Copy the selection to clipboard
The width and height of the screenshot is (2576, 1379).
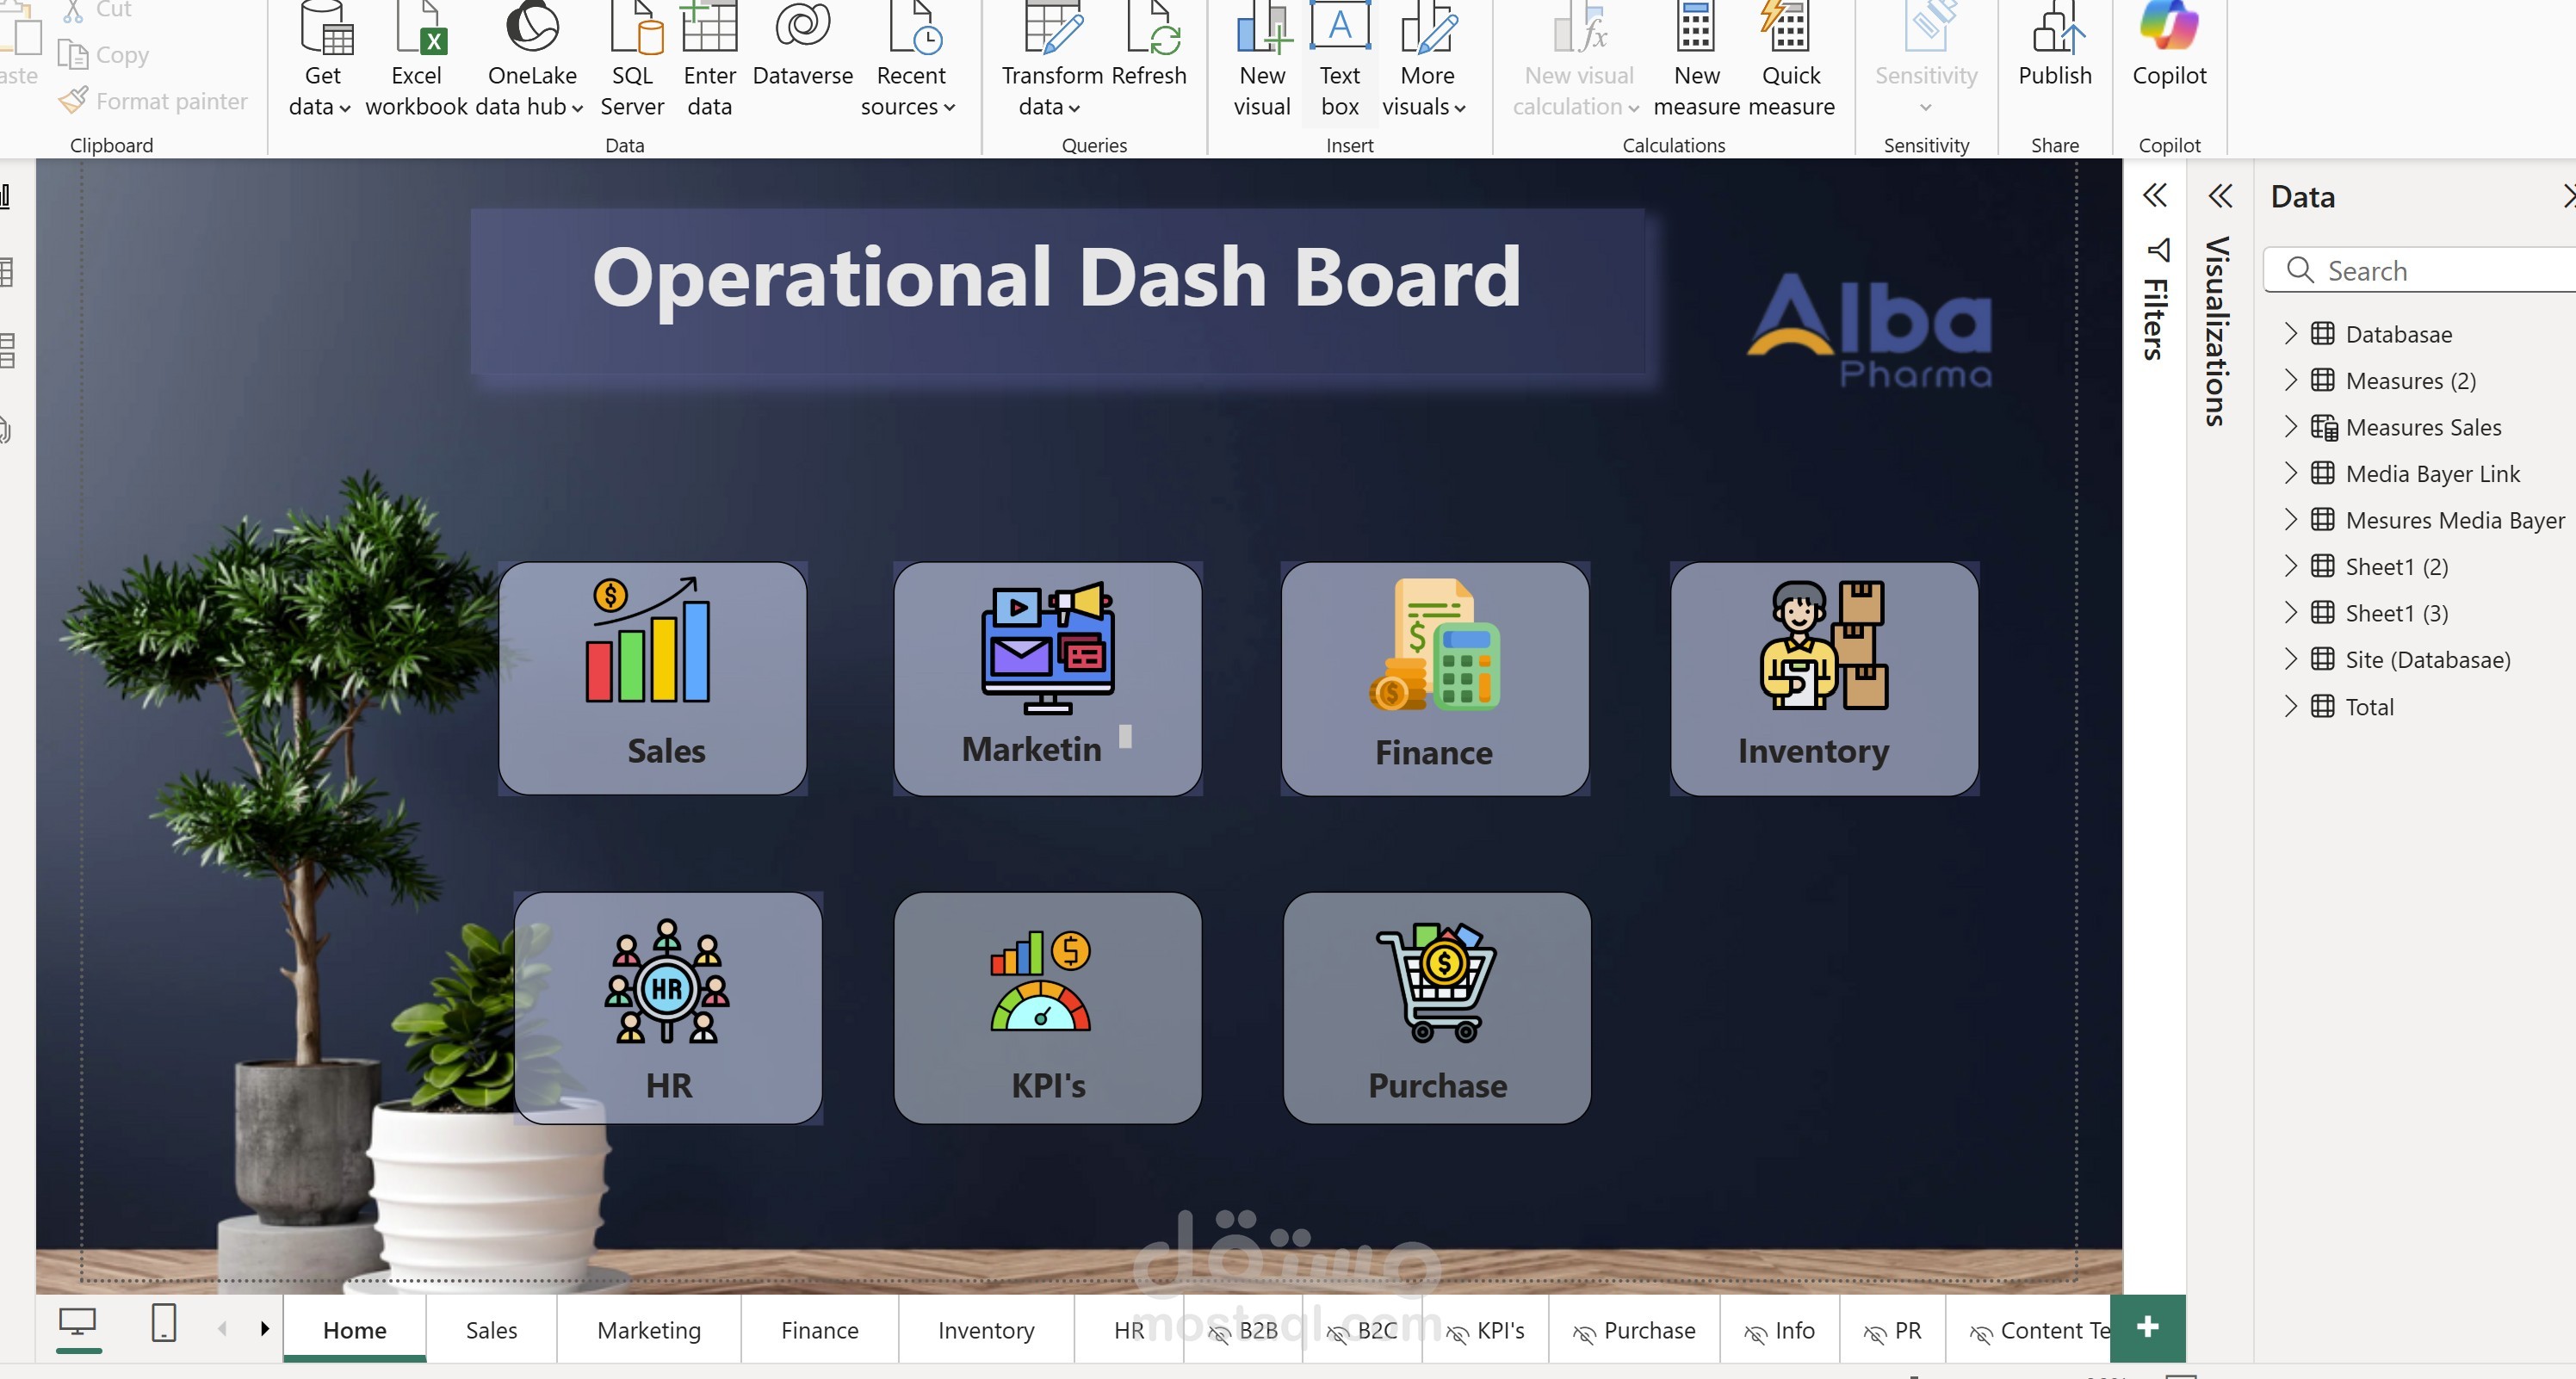[x=104, y=55]
